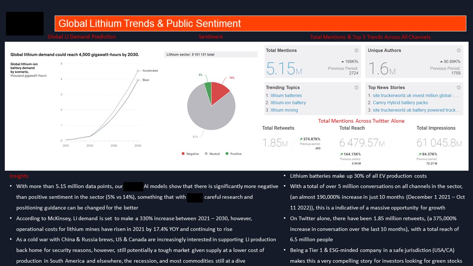Click the Trending Topics help icon
Viewport: 473px width, 266px height.
(356, 88)
